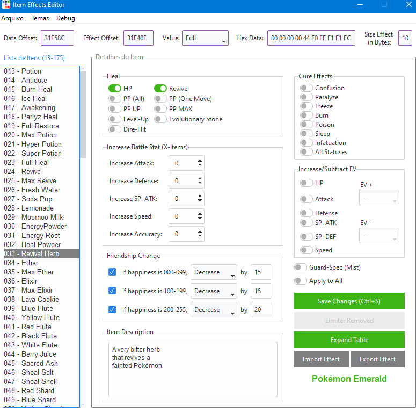The image size is (416, 413).
Task: Click the app icon in the title bar
Action: click(x=6, y=5)
